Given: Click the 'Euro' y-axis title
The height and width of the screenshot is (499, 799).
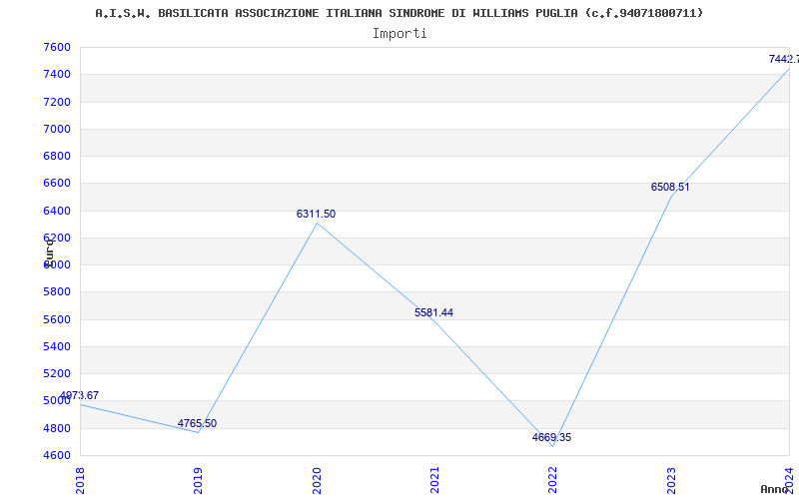Looking at the screenshot, I should tap(49, 253).
